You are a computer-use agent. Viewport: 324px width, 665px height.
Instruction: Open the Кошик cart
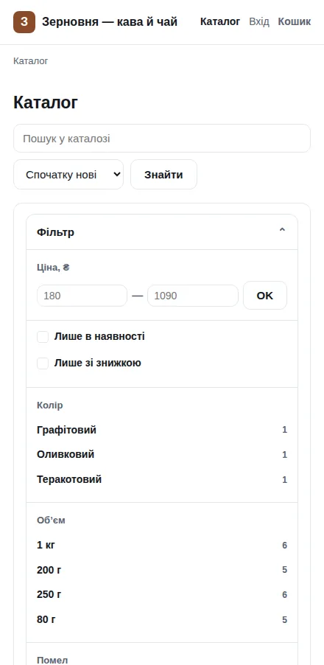[x=295, y=21]
